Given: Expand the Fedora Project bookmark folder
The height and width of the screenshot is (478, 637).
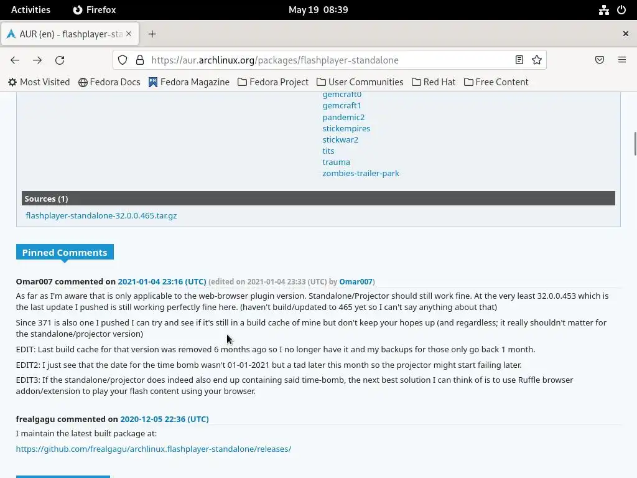Looking at the screenshot, I should [x=273, y=82].
